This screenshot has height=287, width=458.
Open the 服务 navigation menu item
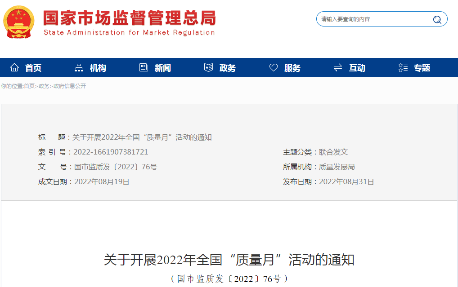click(292, 68)
